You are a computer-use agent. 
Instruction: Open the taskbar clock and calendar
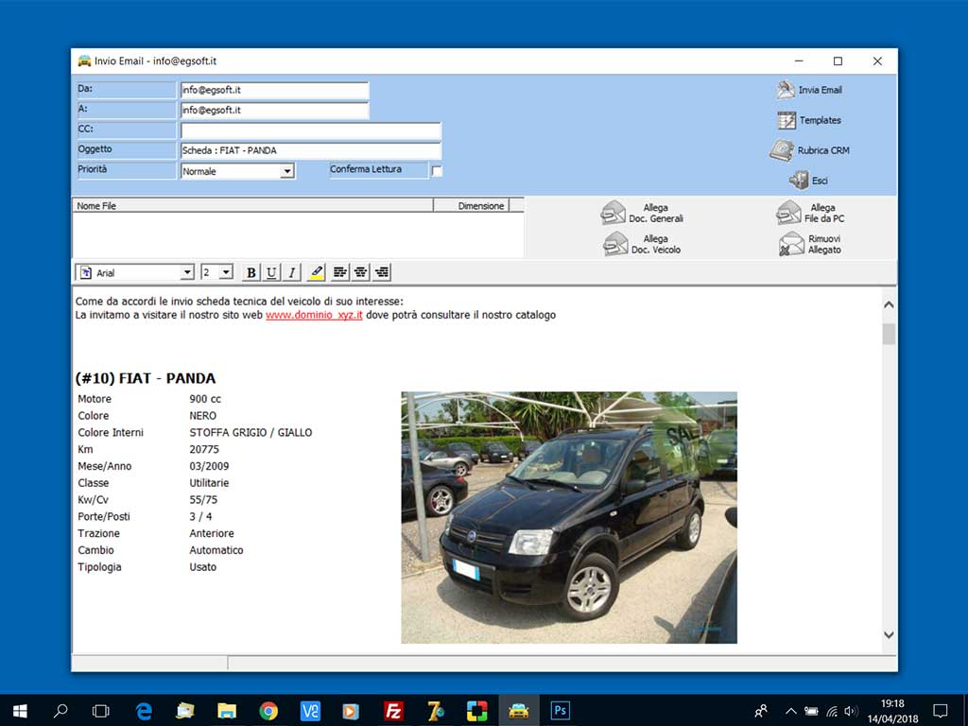pyautogui.click(x=892, y=711)
